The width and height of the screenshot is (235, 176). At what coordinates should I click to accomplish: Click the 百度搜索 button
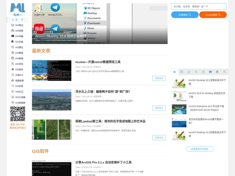point(185,15)
